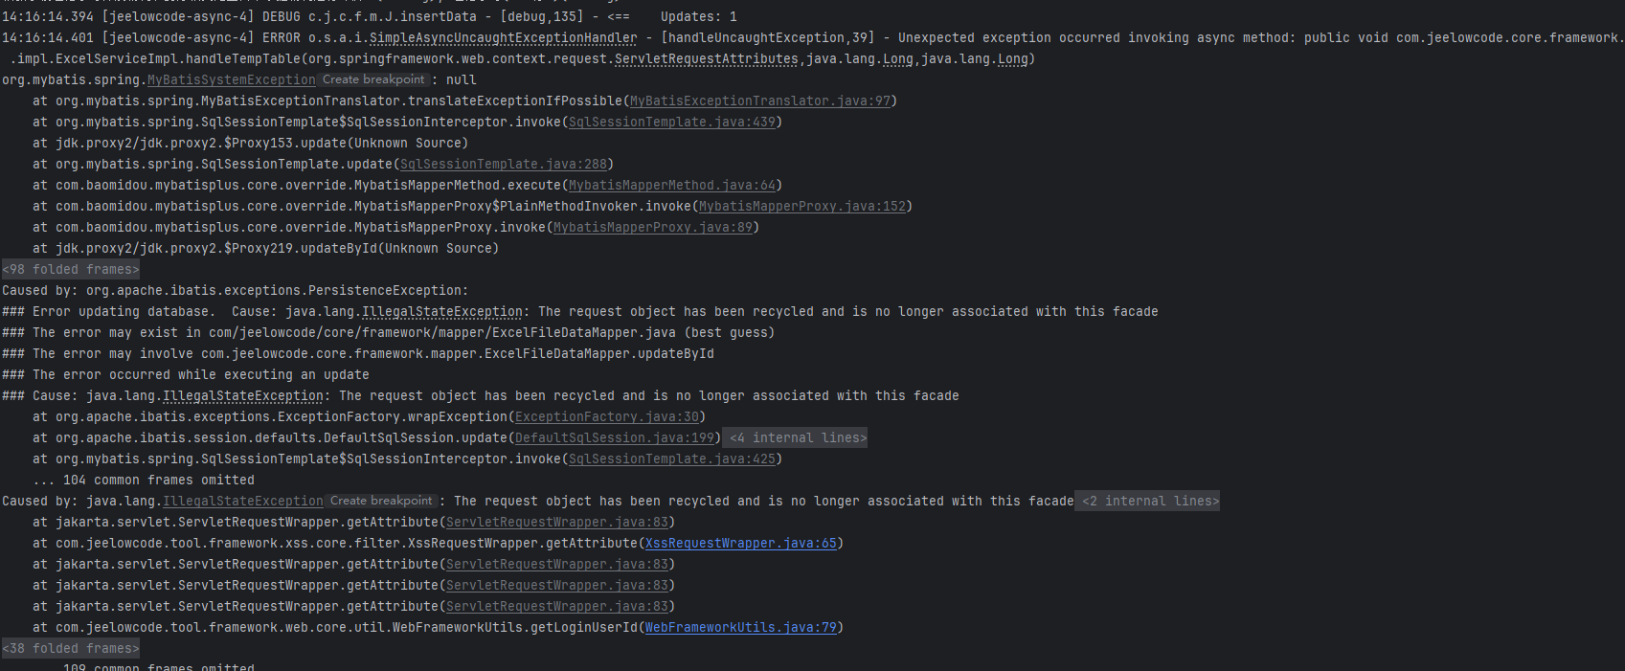Navigate to WebFrameworkUtils.java:79
This screenshot has width=1625, height=671.
pyautogui.click(x=741, y=628)
